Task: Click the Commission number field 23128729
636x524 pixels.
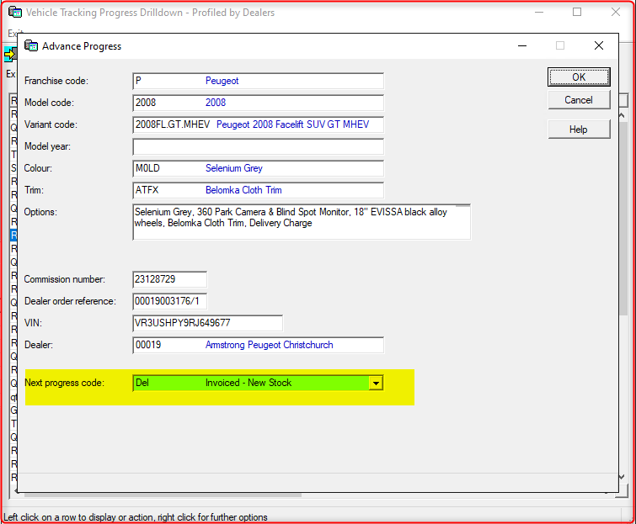Action: [x=169, y=279]
